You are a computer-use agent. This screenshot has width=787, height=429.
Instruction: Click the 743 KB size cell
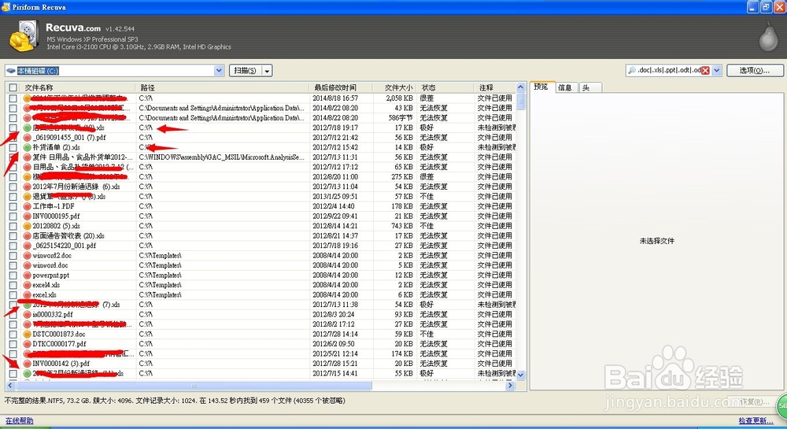click(402, 226)
